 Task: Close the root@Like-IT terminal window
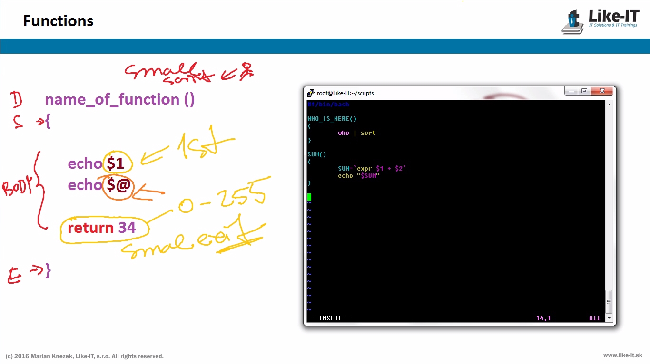point(602,91)
